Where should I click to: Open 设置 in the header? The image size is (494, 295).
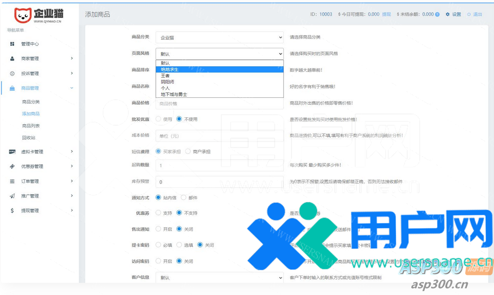(x=457, y=14)
